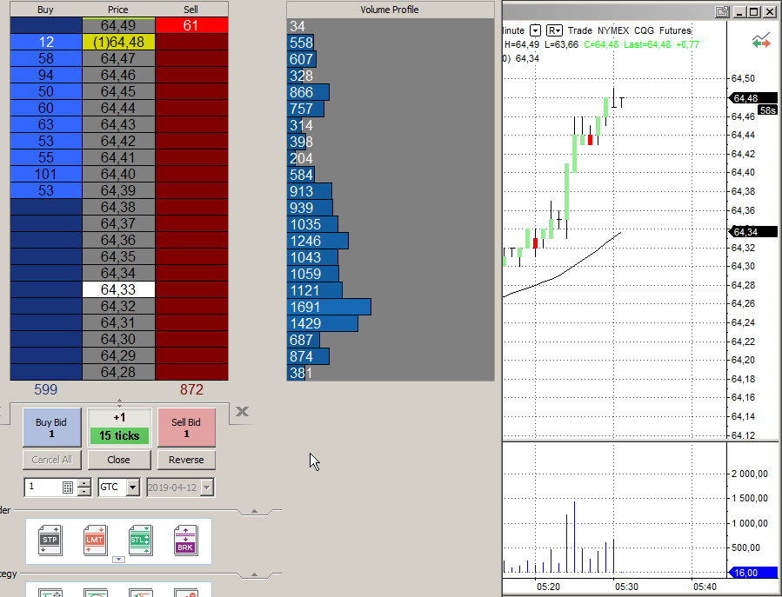Screen dimensions: 782x597
Task: Open the GTC time-in-force dropdown
Action: click(133, 488)
